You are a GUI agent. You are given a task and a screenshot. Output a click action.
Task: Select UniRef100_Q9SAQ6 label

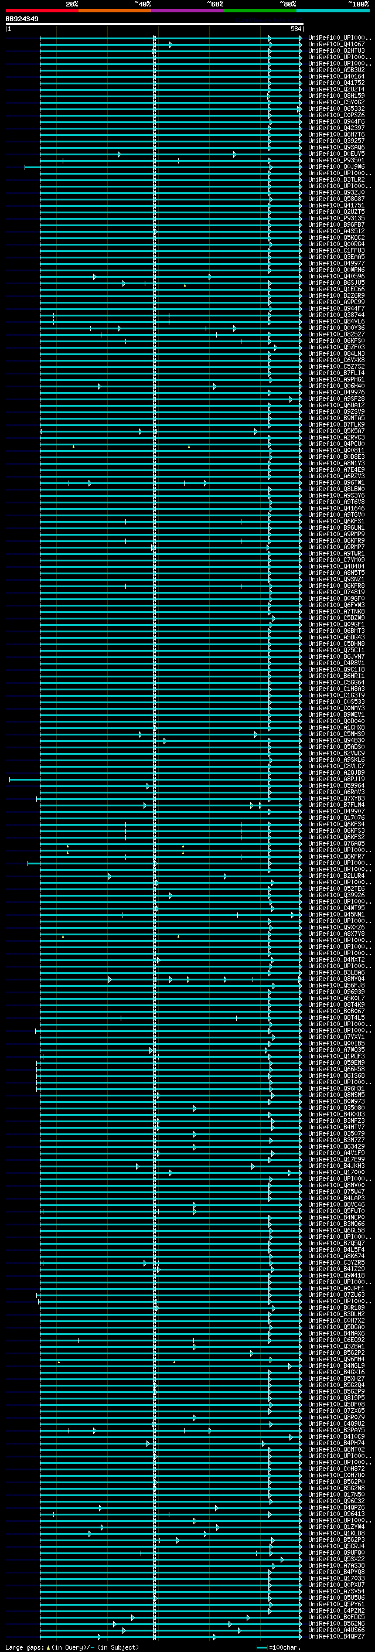click(336, 148)
